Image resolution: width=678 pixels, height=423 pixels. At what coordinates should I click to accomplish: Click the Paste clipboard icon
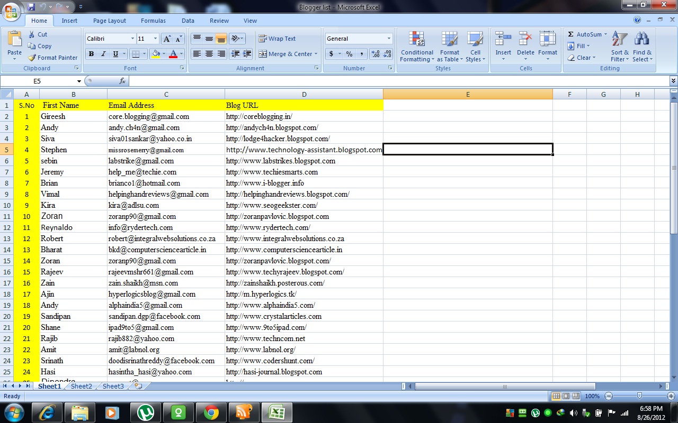coord(15,40)
